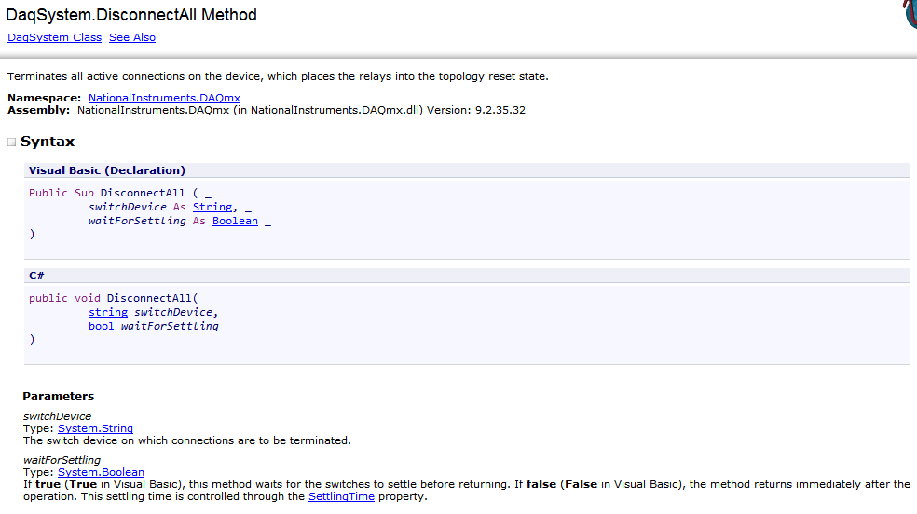Collapse the Syntax section toggle icon

(x=12, y=142)
